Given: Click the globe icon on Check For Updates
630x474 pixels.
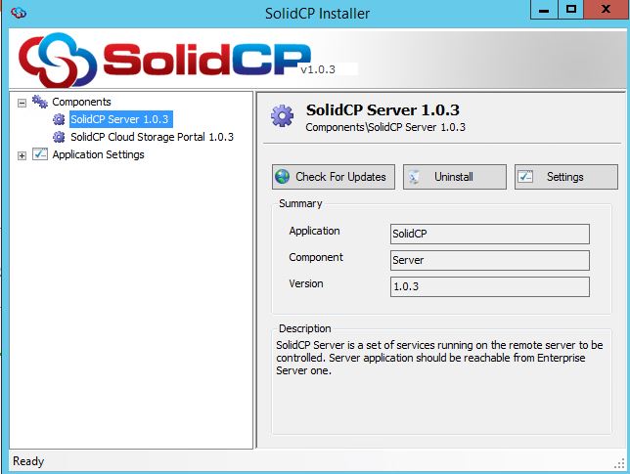Looking at the screenshot, I should coord(282,177).
